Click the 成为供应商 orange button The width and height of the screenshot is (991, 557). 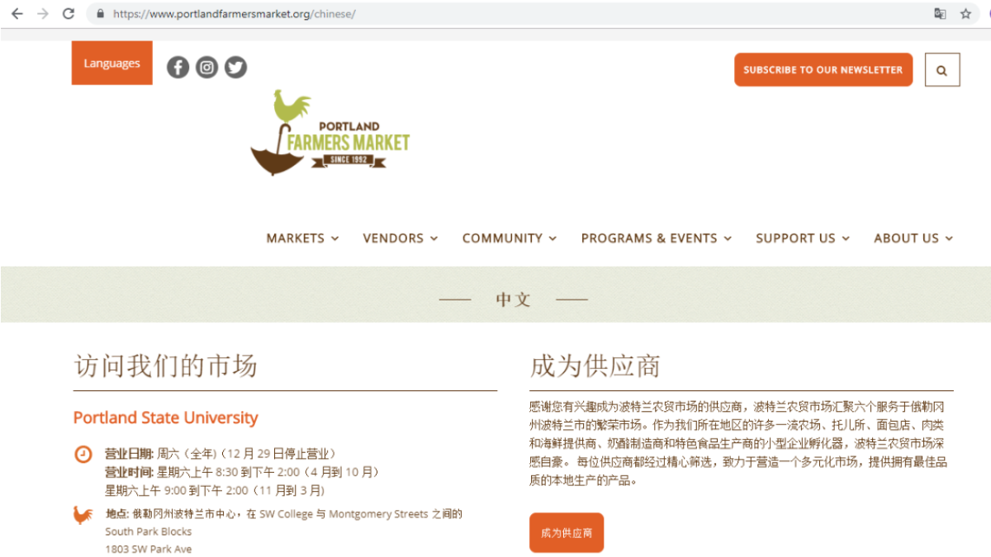pyautogui.click(x=567, y=533)
